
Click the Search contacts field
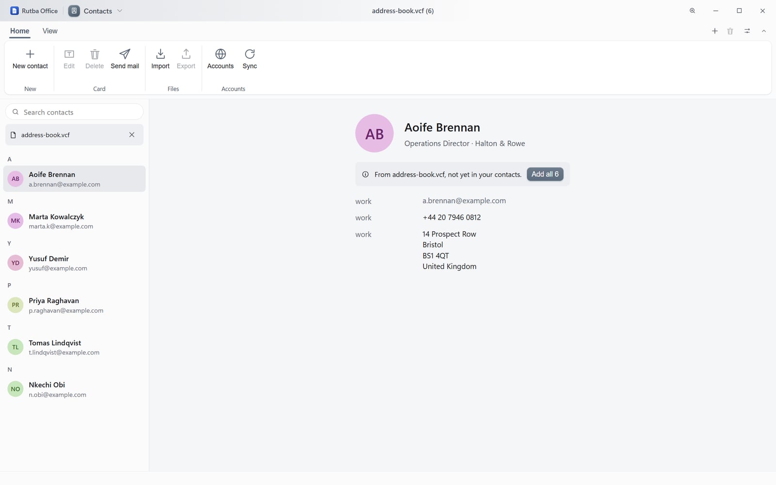point(74,112)
